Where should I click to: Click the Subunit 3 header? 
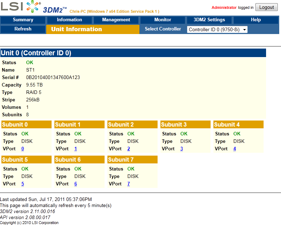[x=185, y=124]
